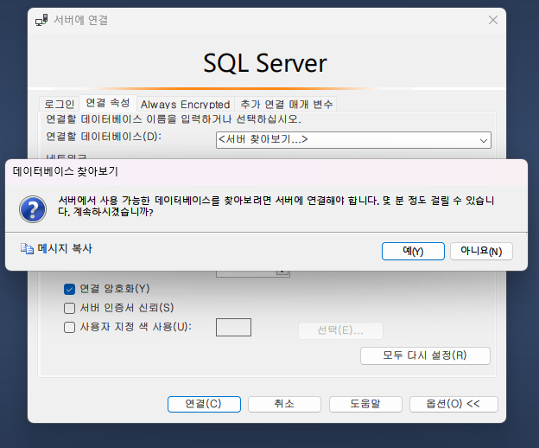539x448 pixels.
Task: Close the 서버에 연결 dialog
Action: 493,20
